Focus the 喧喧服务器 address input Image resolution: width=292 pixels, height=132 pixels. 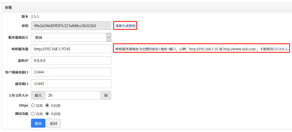(x=71, y=49)
